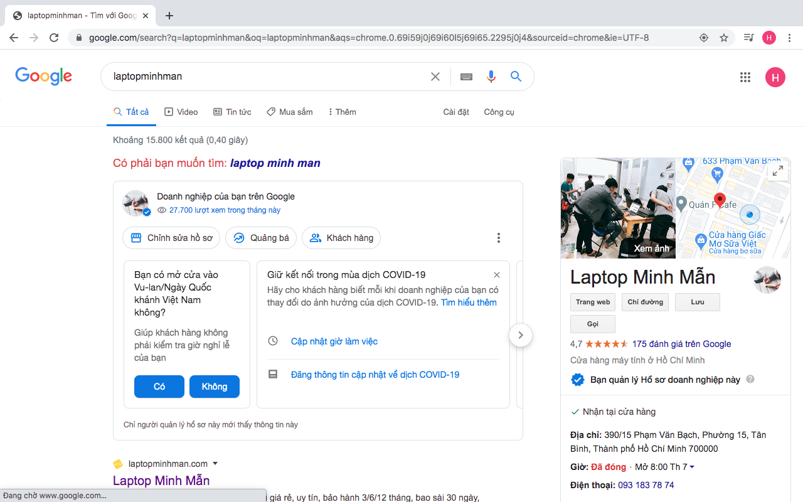The image size is (803, 502).
Task: Click the Quảng bá button
Action: pyautogui.click(x=261, y=238)
